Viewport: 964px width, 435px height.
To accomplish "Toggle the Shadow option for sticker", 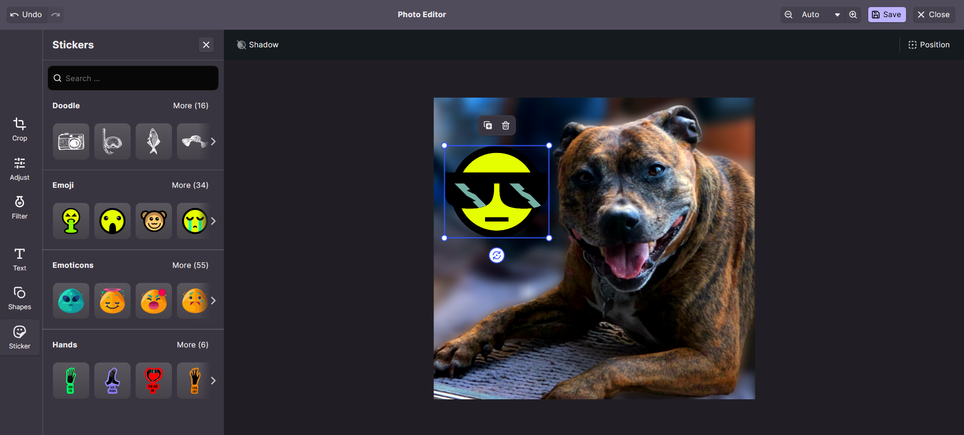I will (x=258, y=45).
